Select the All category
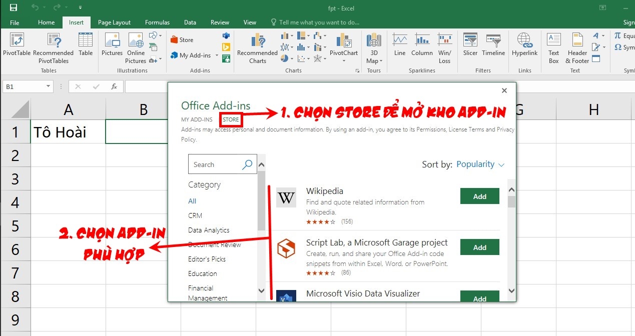635x336 pixels. [192, 201]
